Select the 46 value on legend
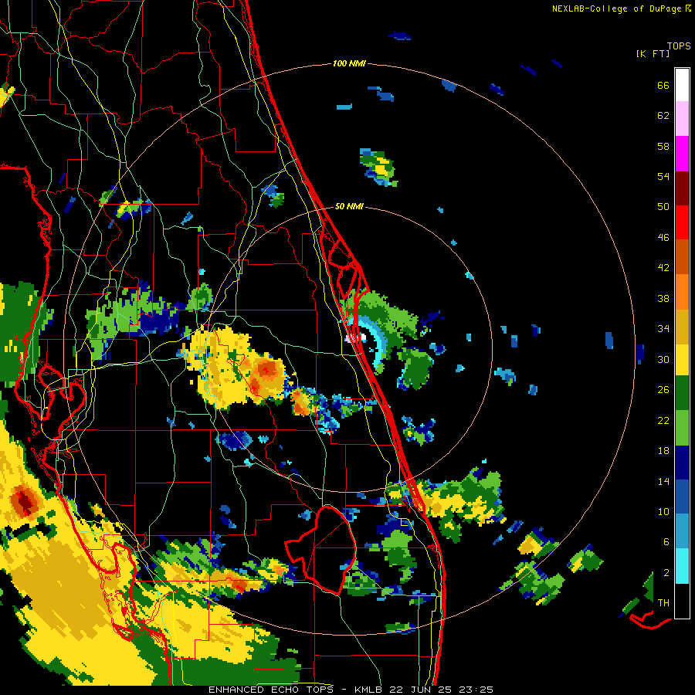The width and height of the screenshot is (695, 695). (663, 238)
